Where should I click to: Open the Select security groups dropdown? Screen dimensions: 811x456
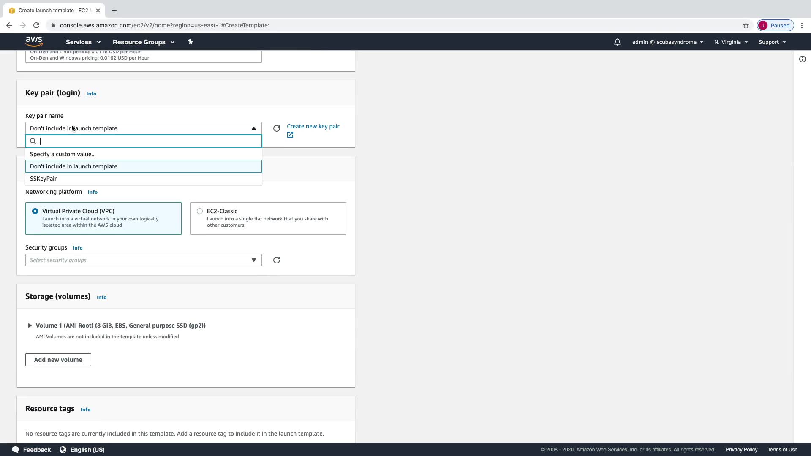coord(143,260)
